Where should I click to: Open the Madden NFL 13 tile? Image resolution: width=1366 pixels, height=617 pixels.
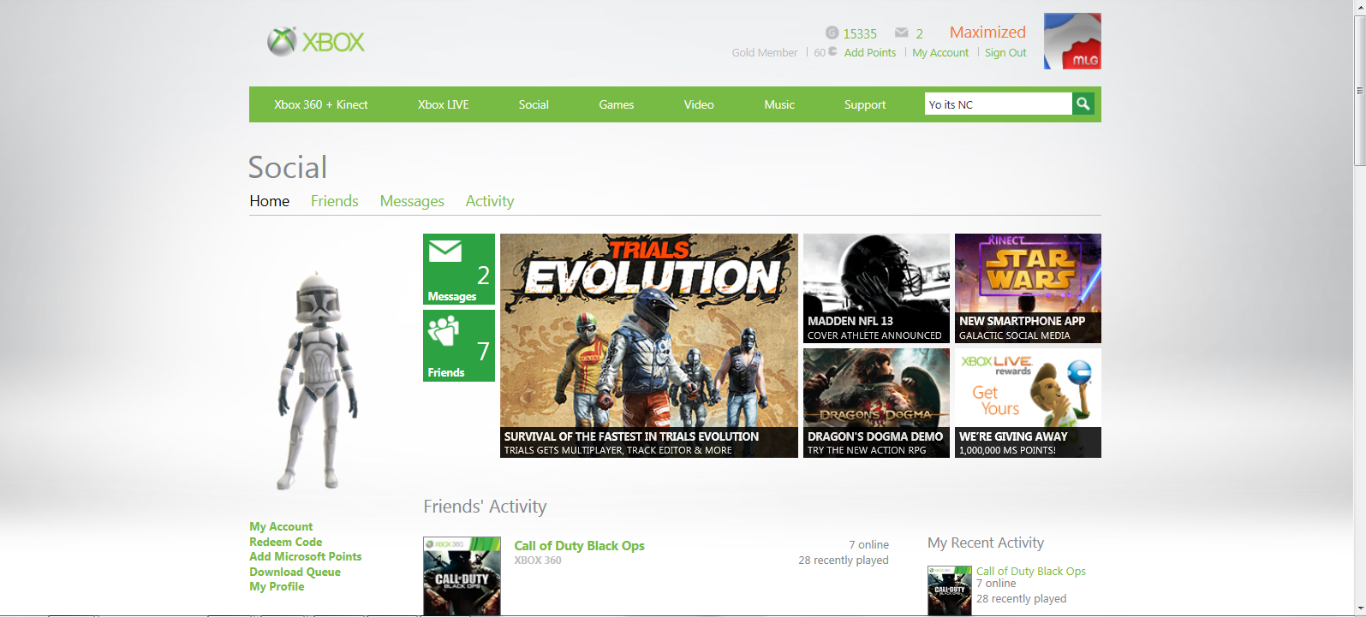[x=876, y=288]
